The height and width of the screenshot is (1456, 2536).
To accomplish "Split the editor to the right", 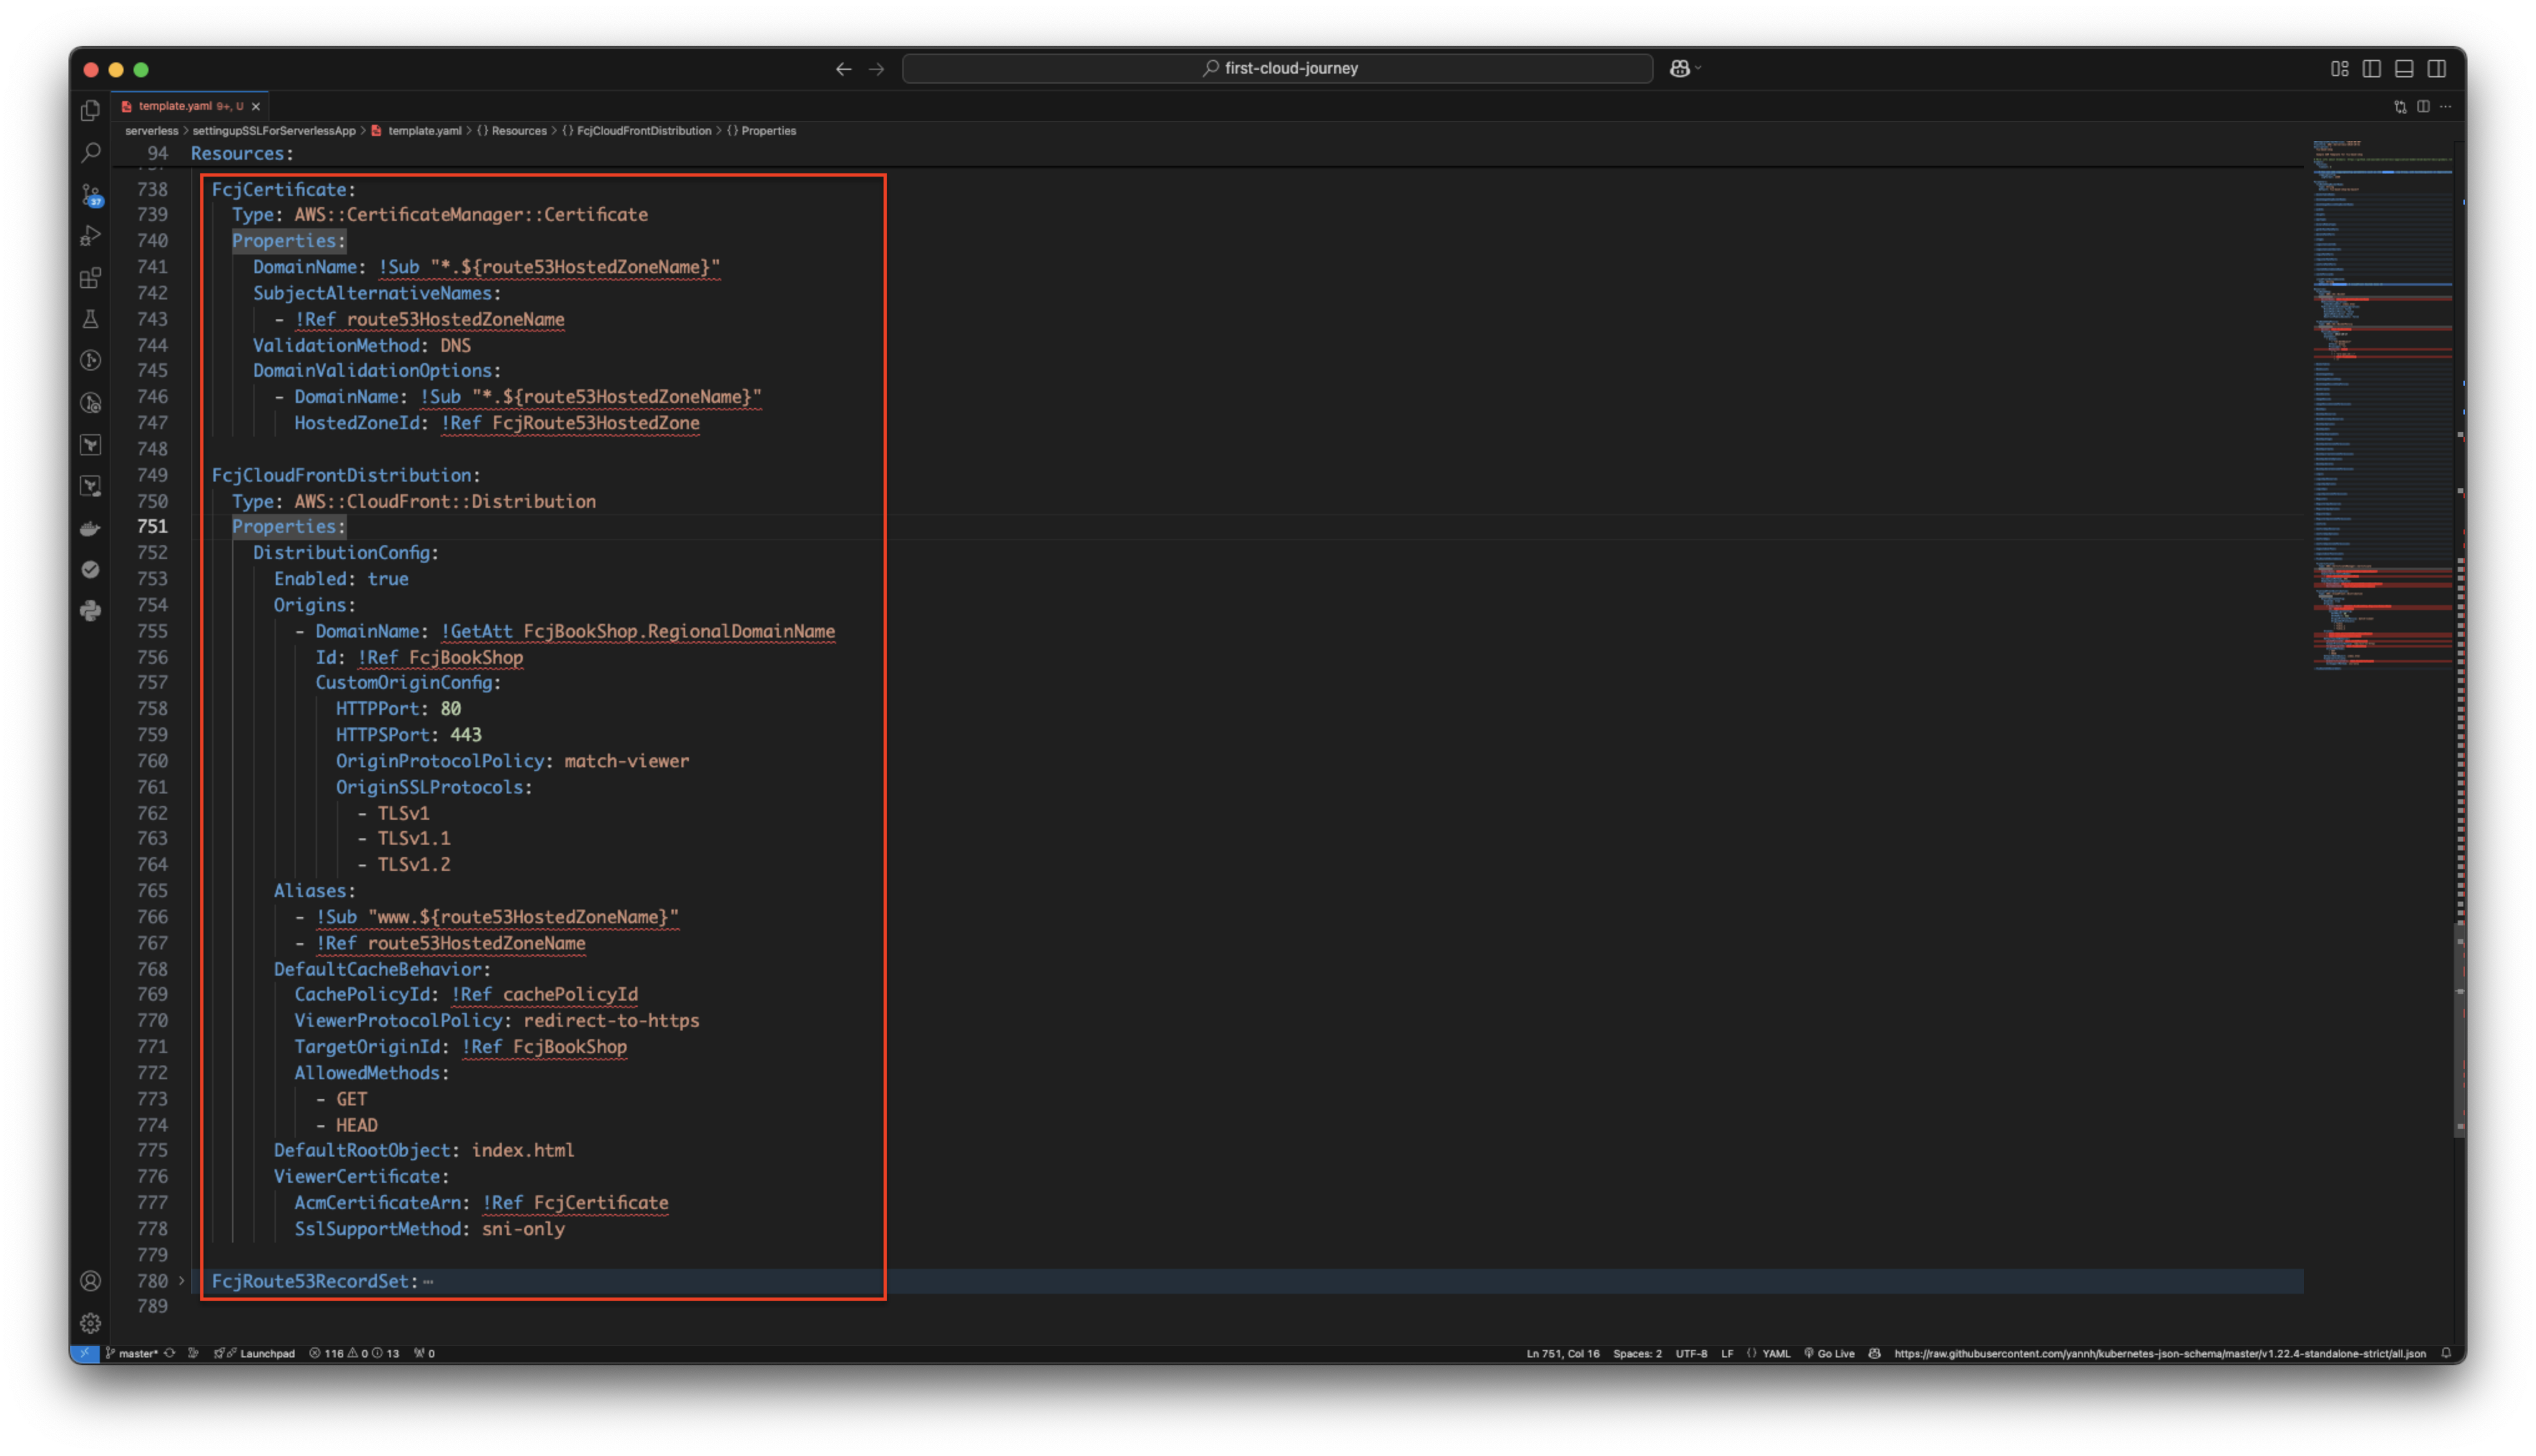I will pyautogui.click(x=2423, y=107).
